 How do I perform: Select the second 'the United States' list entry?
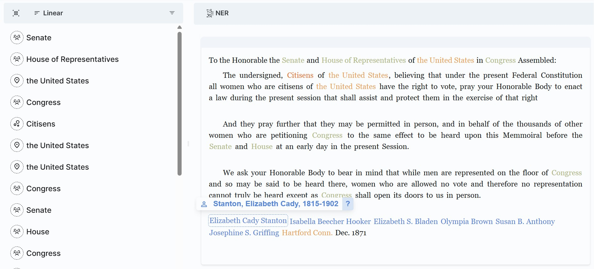pyautogui.click(x=58, y=146)
